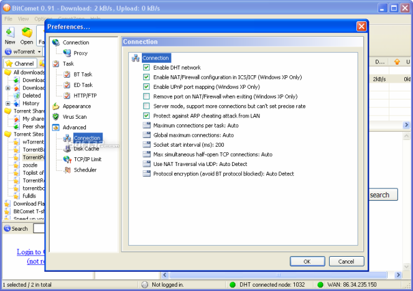The height and width of the screenshot is (291, 413).
Task: Select Connection under Advanced in tree
Action: coord(88,138)
